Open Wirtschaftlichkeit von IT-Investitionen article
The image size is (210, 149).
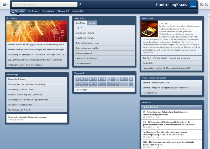(x=37, y=65)
